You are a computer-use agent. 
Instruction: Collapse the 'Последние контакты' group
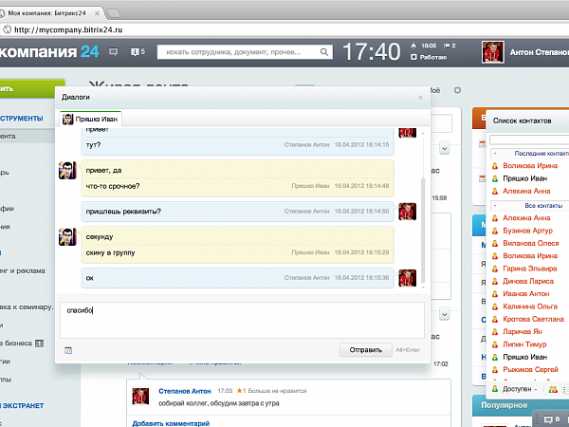495,153
